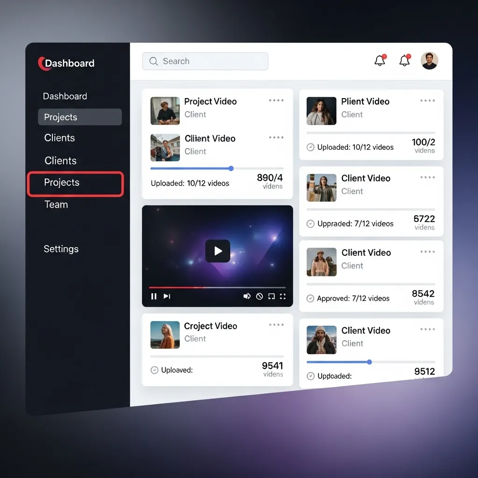478x478 pixels.
Task: Click the check icon beside Approved: 7/12 videos
Action: (x=310, y=298)
